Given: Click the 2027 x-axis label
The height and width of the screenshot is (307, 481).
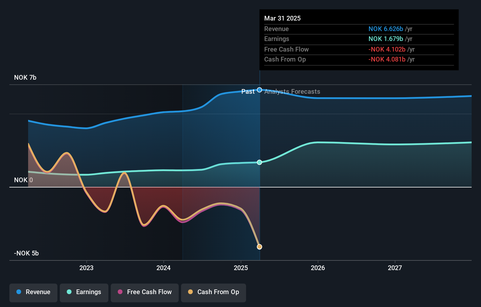Looking at the screenshot, I should coord(395,268).
